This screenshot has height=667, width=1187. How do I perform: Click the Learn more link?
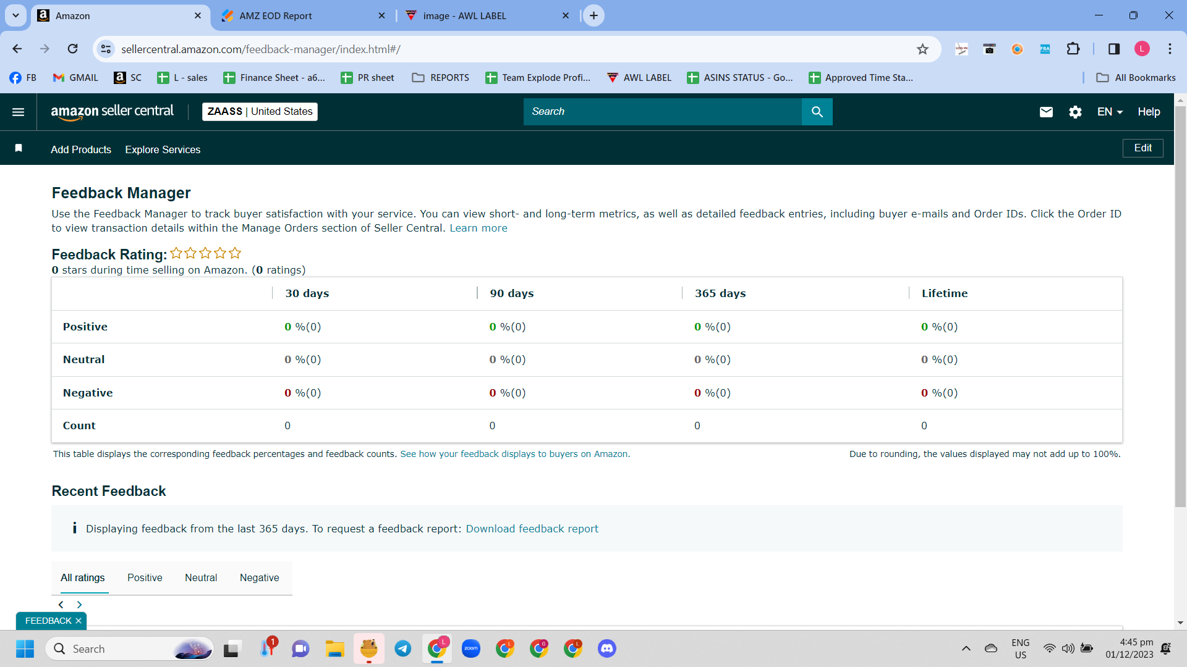tap(479, 228)
